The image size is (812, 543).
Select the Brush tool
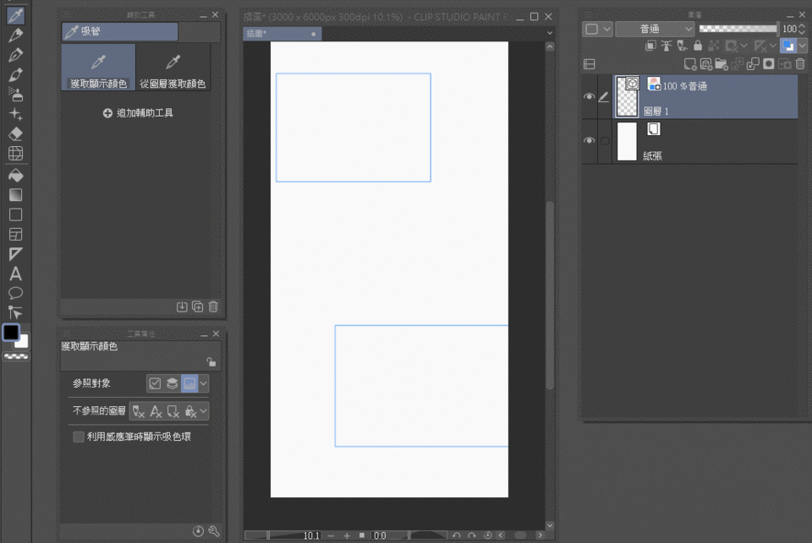click(15, 74)
